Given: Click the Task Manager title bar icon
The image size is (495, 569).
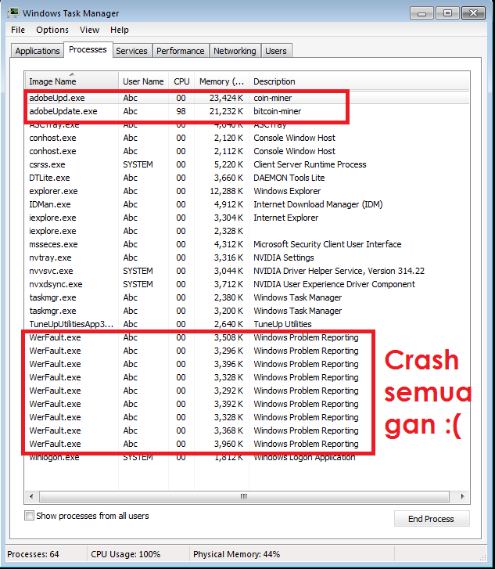Looking at the screenshot, I should pos(13,13).
